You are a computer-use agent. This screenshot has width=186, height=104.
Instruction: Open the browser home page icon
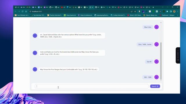(26, 12)
